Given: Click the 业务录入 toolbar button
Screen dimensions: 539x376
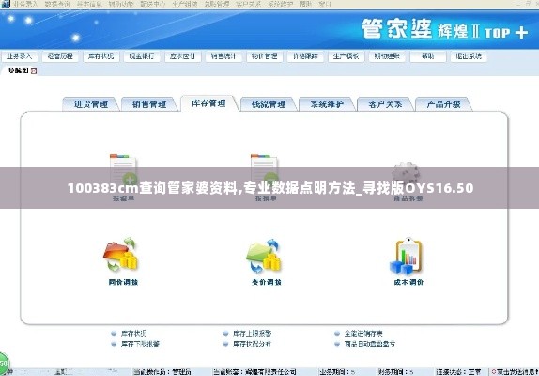Looking at the screenshot, I should tap(19, 56).
